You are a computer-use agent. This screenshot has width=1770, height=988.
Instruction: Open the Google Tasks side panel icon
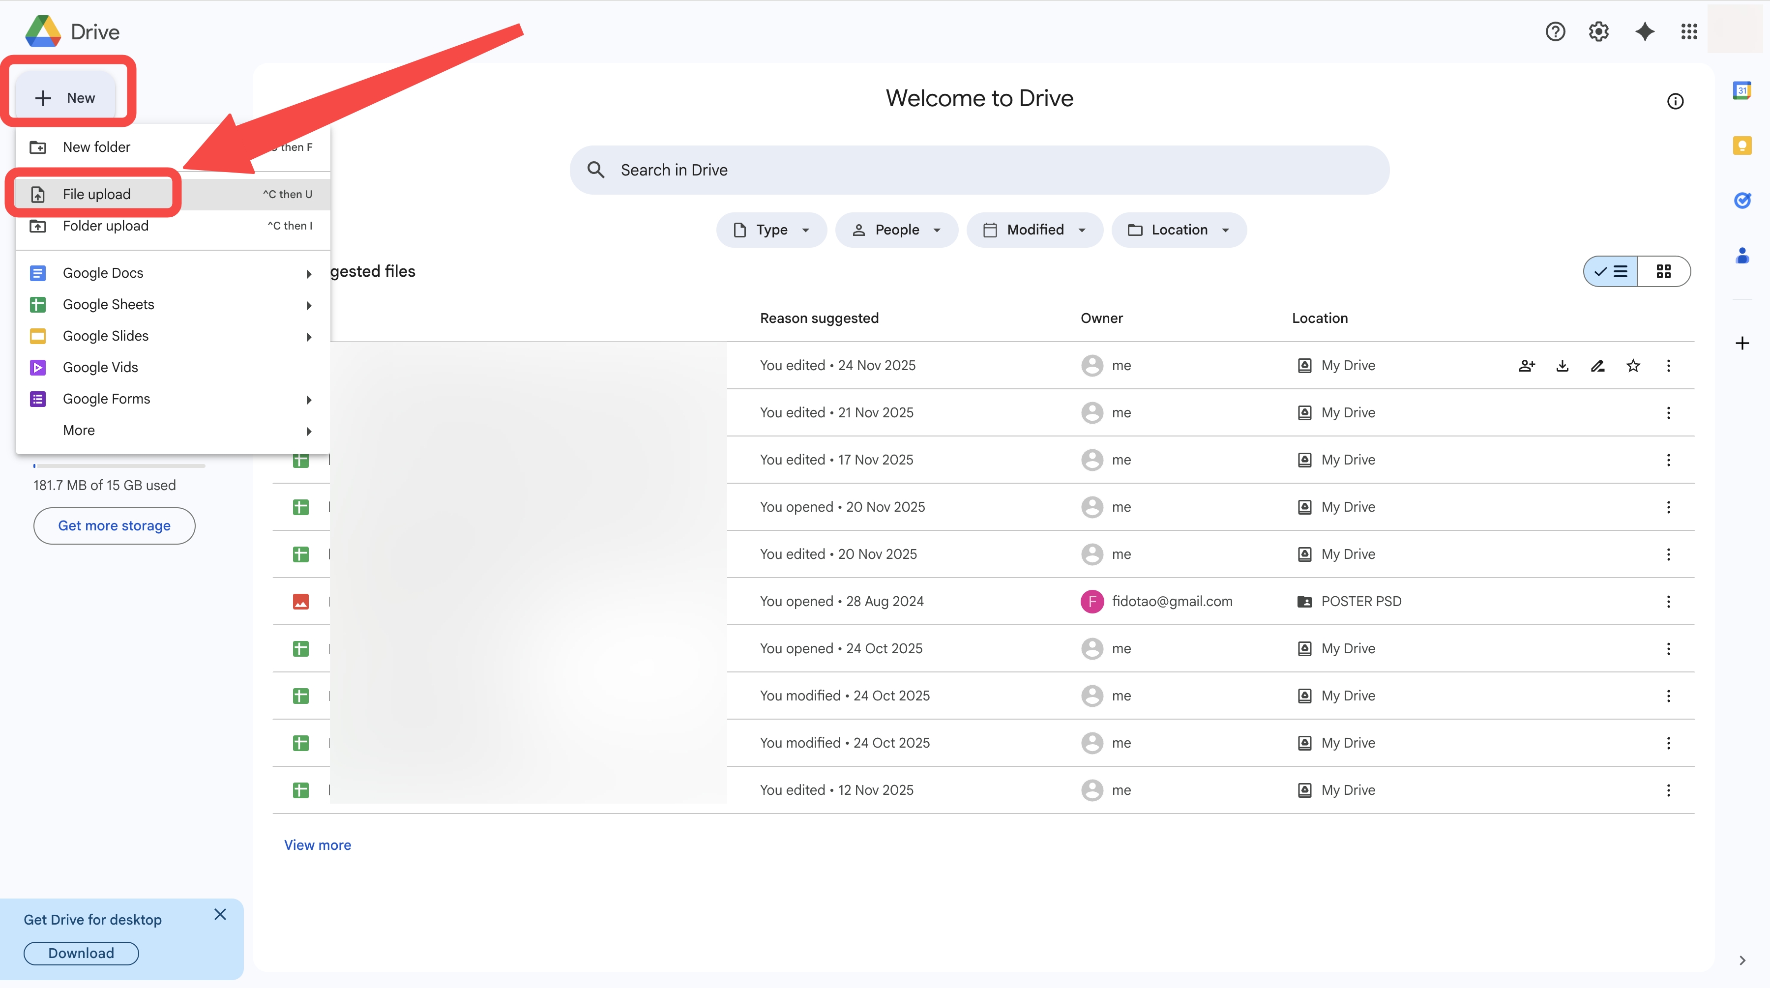click(x=1742, y=201)
